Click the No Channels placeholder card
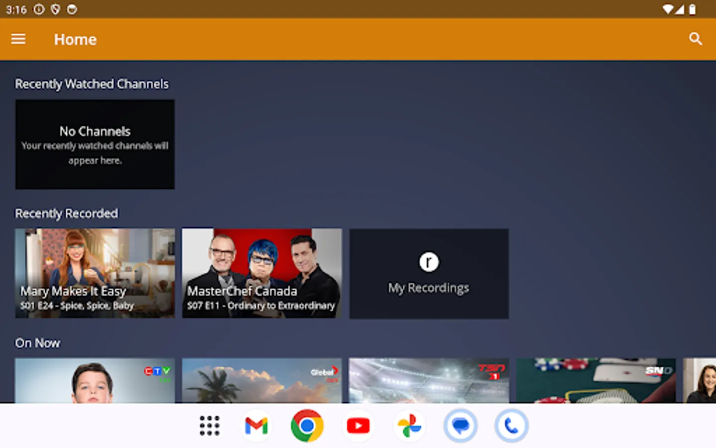 click(x=94, y=144)
